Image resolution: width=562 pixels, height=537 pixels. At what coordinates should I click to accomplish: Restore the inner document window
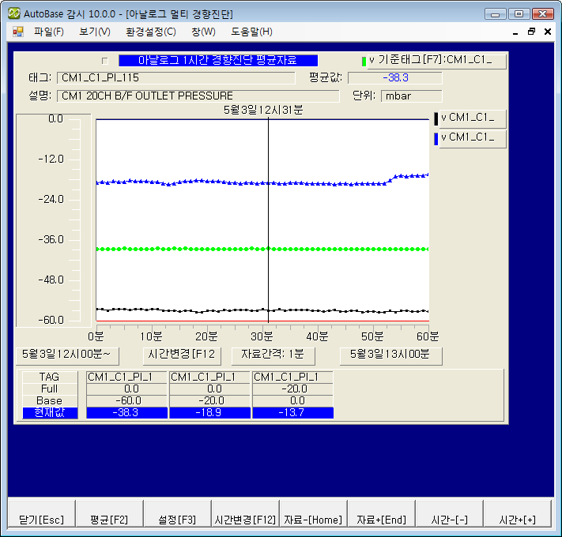pos(531,32)
